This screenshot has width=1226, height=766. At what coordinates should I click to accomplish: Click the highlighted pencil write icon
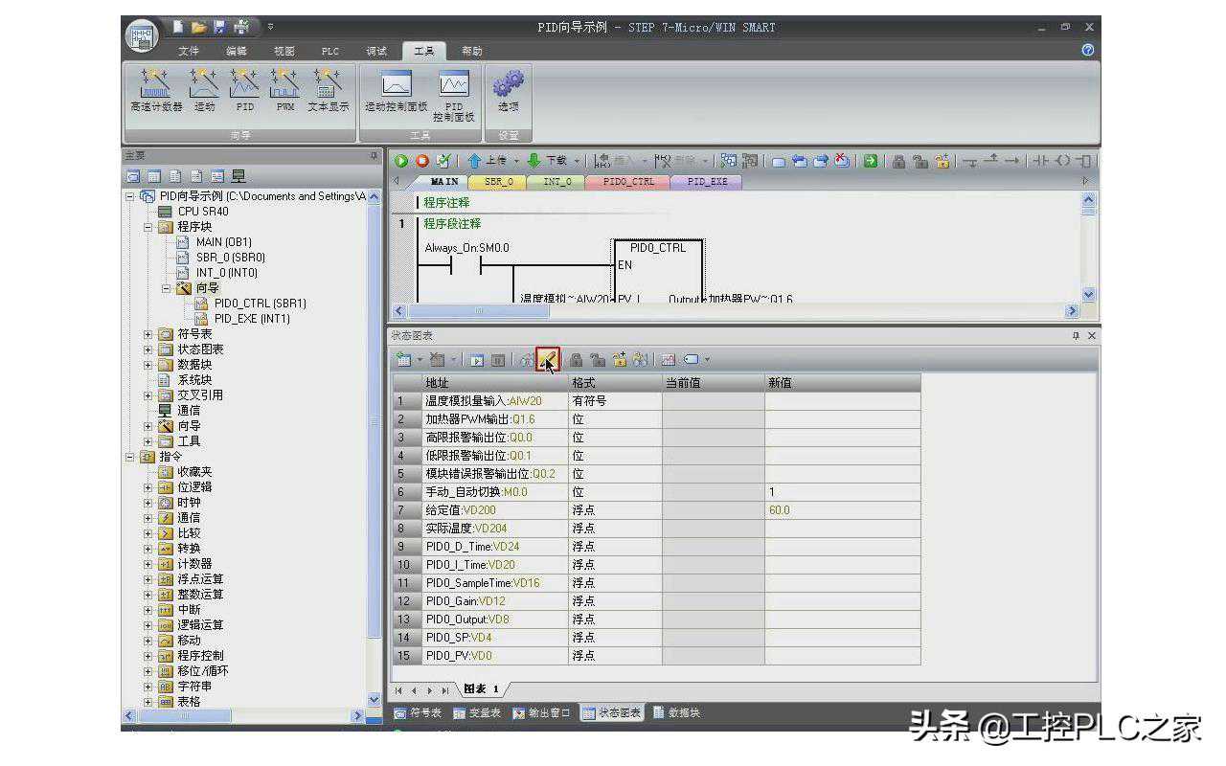pyautogui.click(x=548, y=360)
